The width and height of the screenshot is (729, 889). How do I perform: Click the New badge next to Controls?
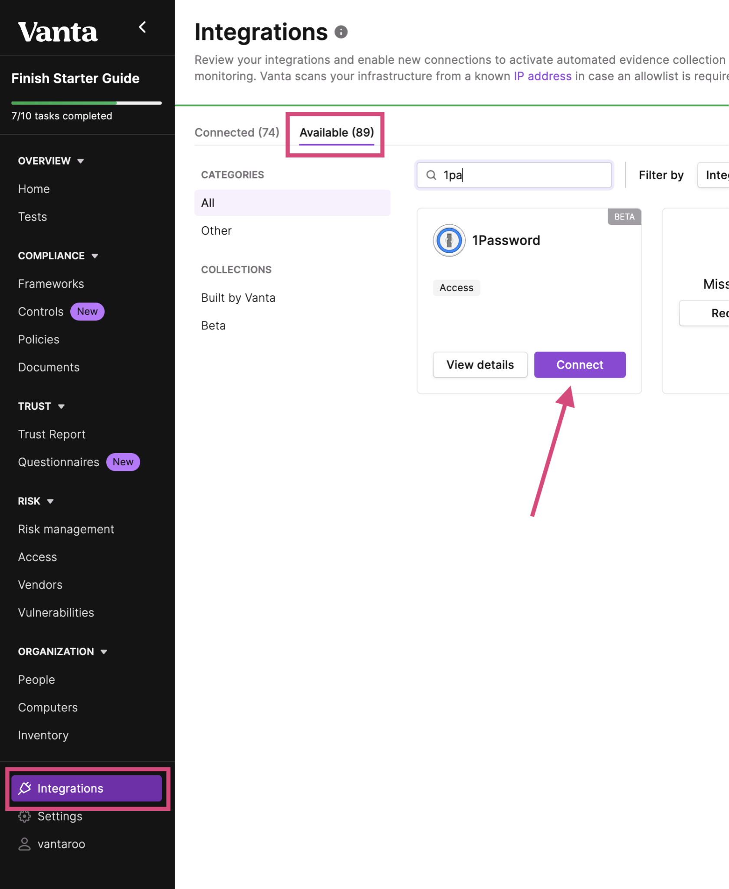[x=87, y=312]
